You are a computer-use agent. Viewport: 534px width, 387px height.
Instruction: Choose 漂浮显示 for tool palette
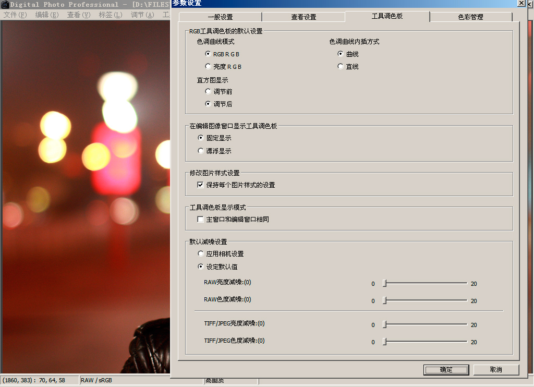[201, 151]
